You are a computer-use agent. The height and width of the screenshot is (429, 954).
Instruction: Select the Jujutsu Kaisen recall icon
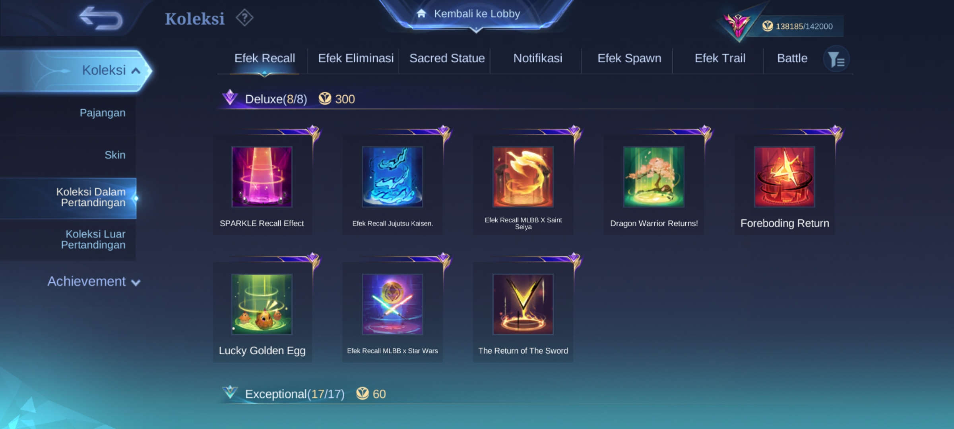(x=392, y=177)
